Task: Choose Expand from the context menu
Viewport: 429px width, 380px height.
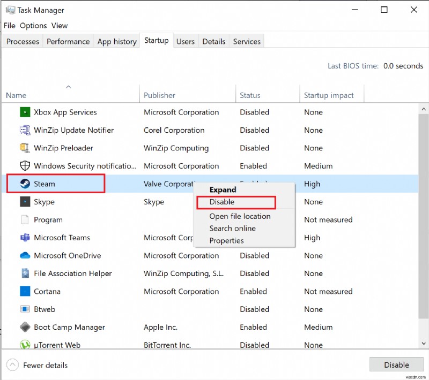Action: click(x=223, y=189)
